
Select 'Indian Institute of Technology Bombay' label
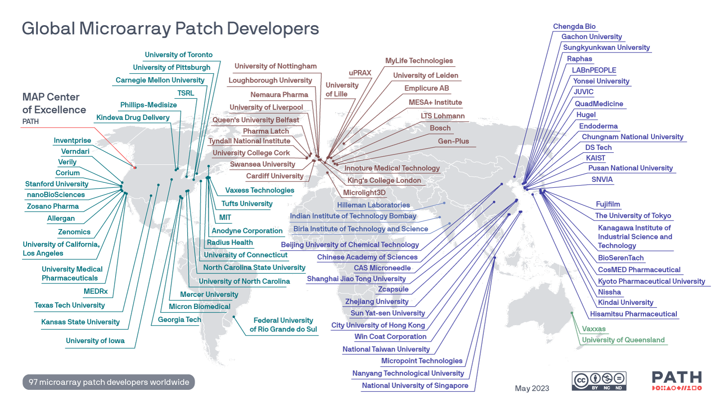[x=353, y=216]
